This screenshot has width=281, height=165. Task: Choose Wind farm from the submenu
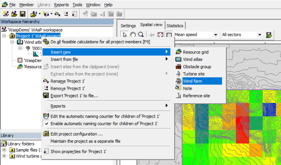tap(192, 81)
